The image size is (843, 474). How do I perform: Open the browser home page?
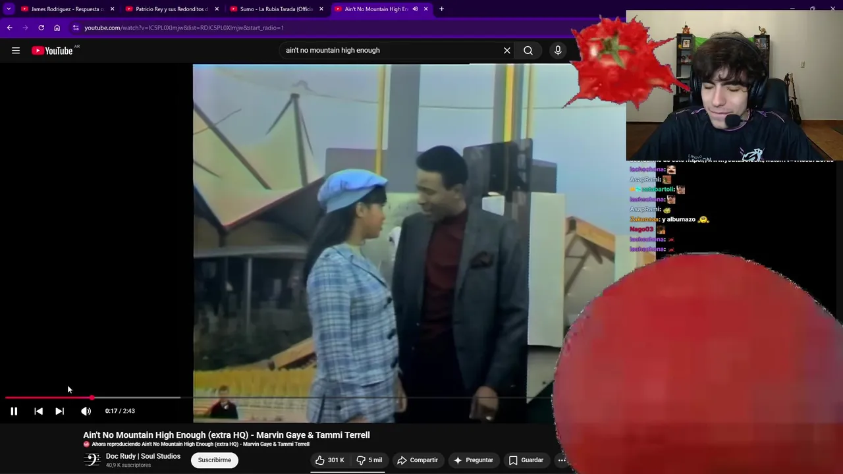57,28
